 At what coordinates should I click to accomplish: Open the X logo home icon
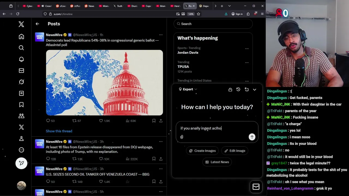tap(21, 24)
